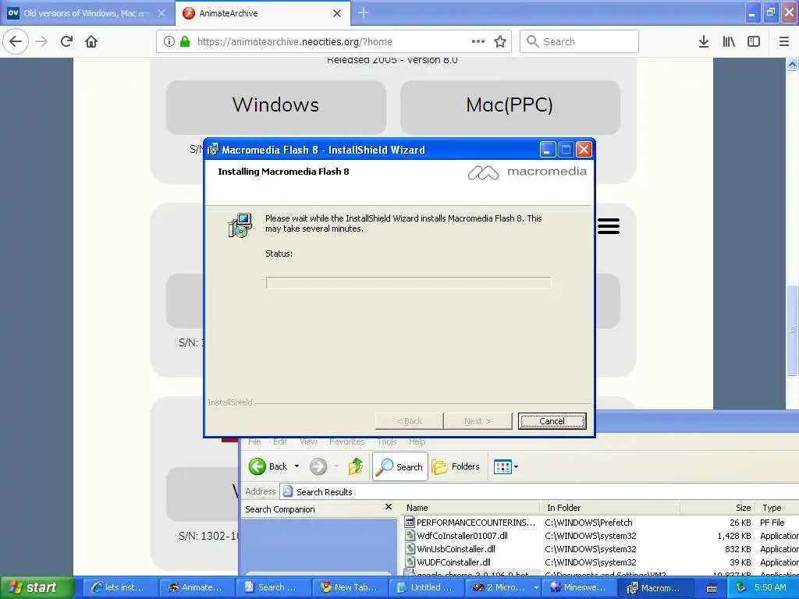Click the installer CD setup icon
Screen dimensions: 799x599
(x=240, y=225)
